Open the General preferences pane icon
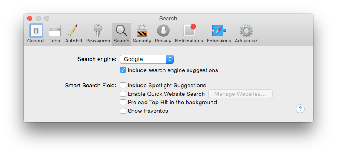Viewport: 337px width, 156px height. [x=36, y=31]
